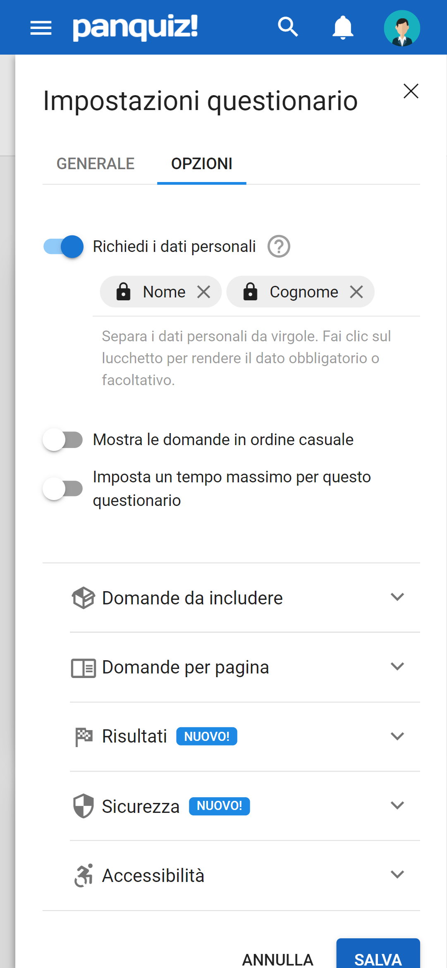Click the Risultati section label

tap(134, 736)
